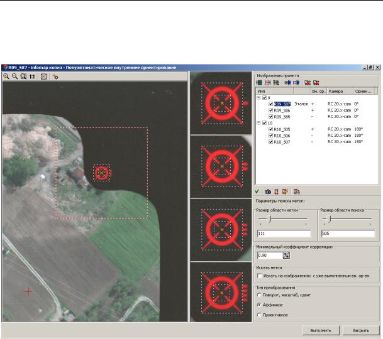Toggle the R10_507 checkbox
The height and width of the screenshot is (339, 383).
tap(270, 142)
